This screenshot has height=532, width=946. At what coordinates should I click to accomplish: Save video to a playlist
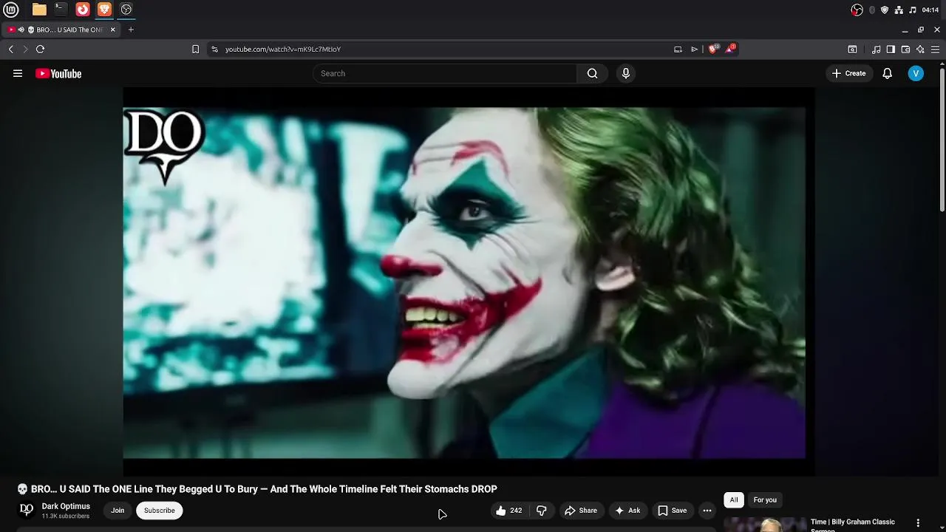click(x=673, y=510)
